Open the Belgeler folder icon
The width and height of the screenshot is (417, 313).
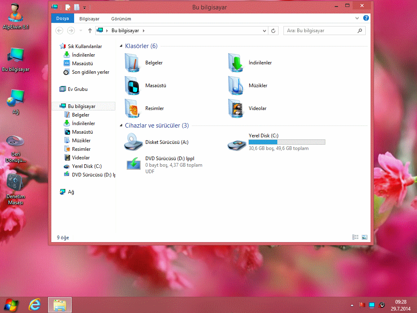coord(133,63)
